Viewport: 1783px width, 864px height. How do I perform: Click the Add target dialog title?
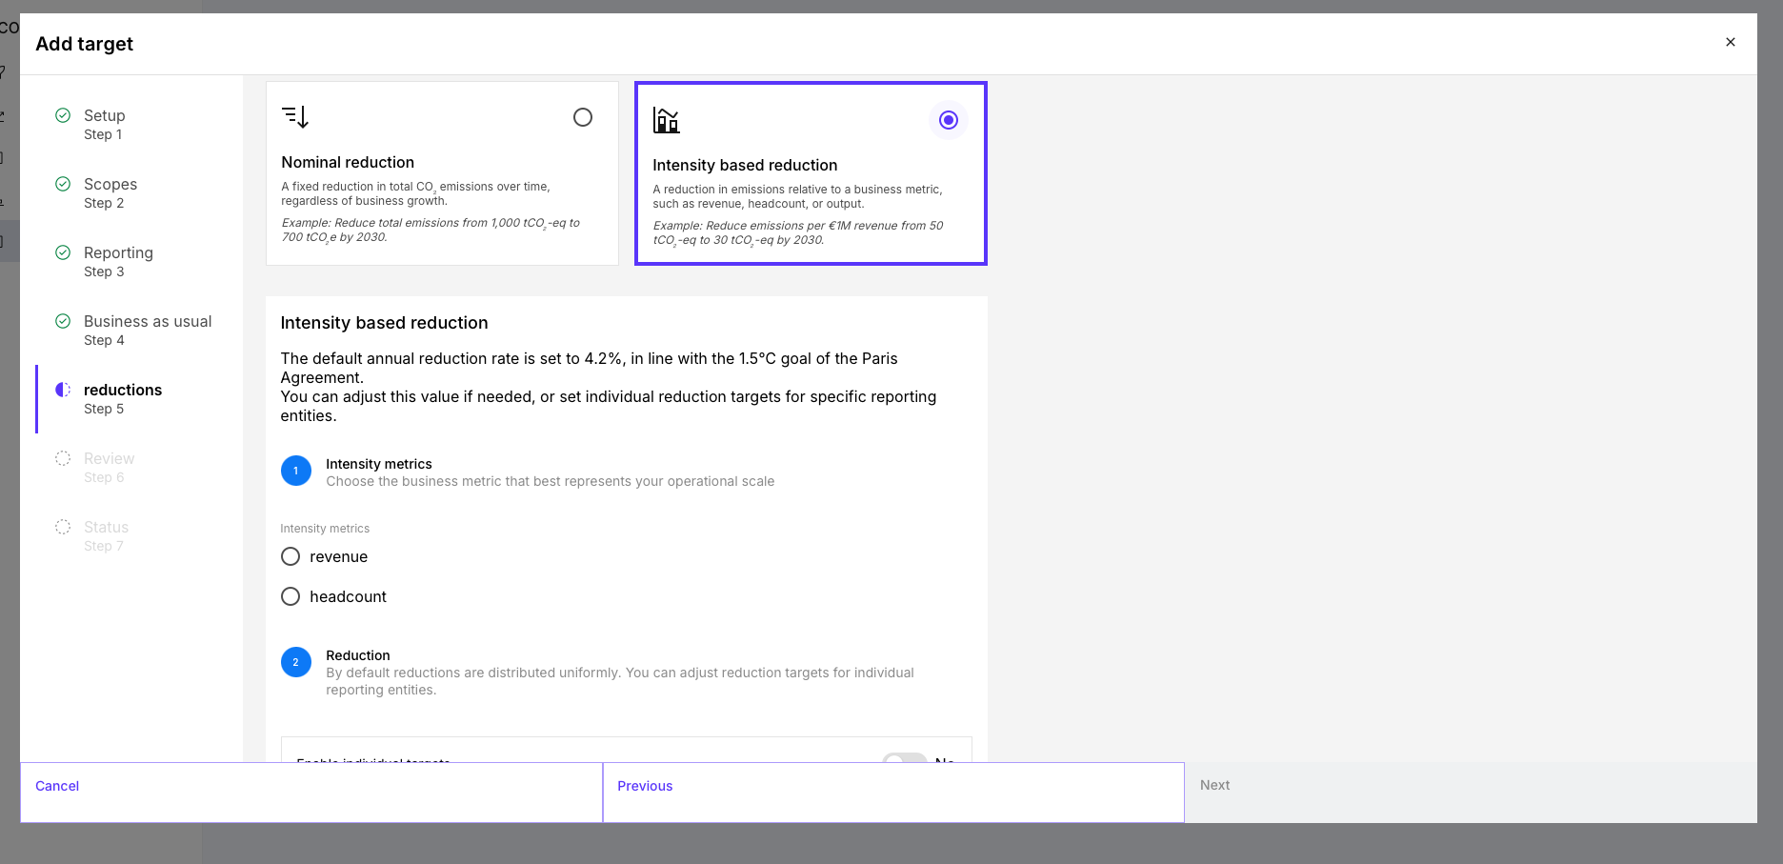coord(85,44)
